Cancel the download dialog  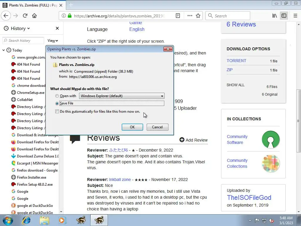tap(157, 127)
